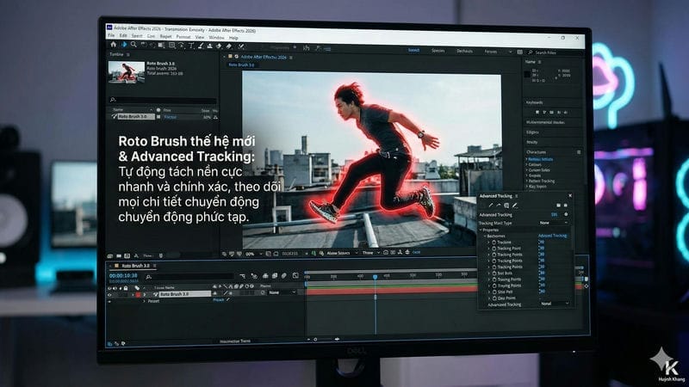
Task: Select the Adobe After Effects 2026 viewer tab
Action: (x=264, y=58)
